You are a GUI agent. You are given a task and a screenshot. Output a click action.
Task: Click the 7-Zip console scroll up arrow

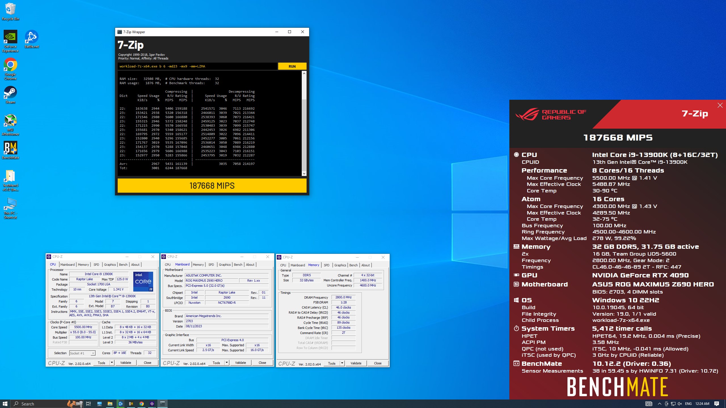point(304,73)
